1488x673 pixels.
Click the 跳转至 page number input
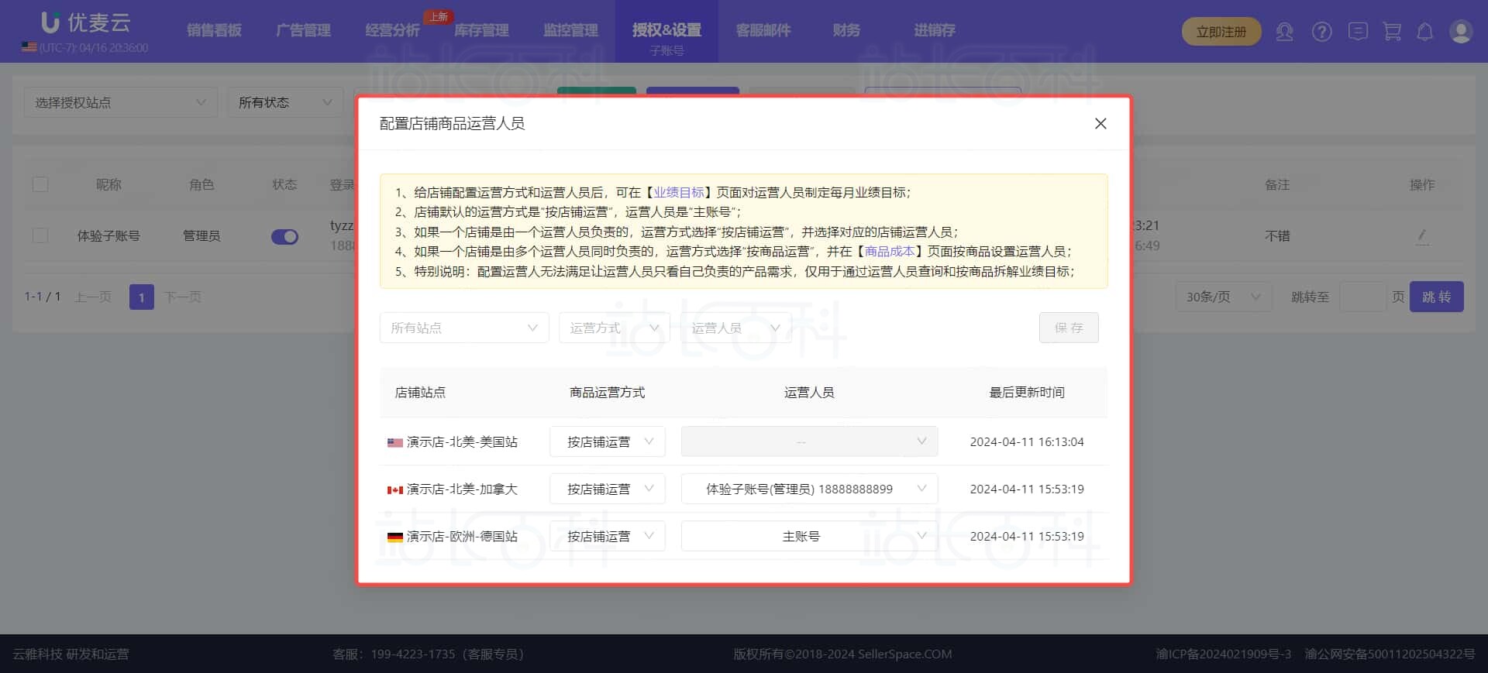click(1362, 297)
